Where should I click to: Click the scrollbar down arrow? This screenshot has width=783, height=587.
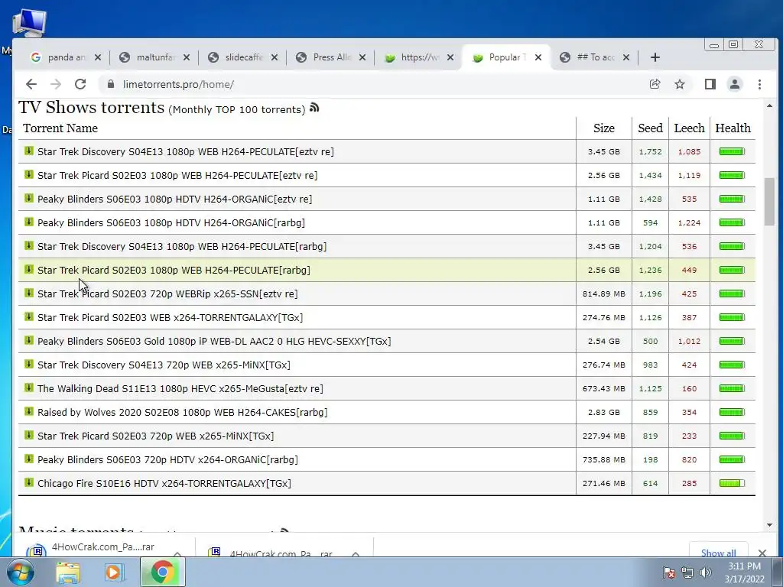point(769,525)
